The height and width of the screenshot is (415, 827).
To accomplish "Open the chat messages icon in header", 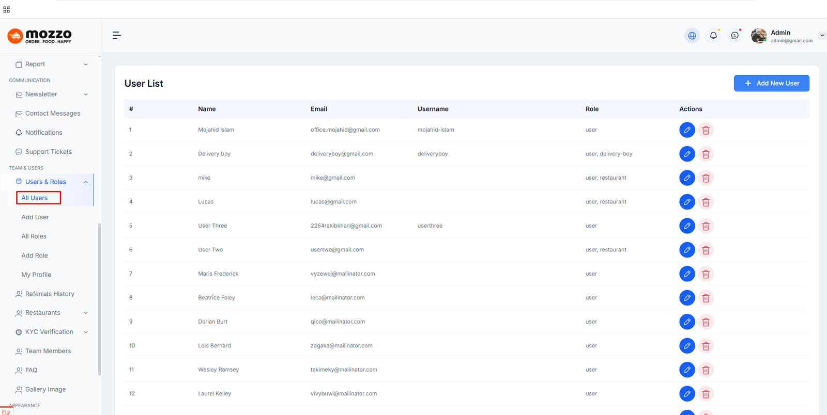I will point(734,36).
